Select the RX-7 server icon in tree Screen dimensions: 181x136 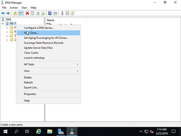[7, 24]
